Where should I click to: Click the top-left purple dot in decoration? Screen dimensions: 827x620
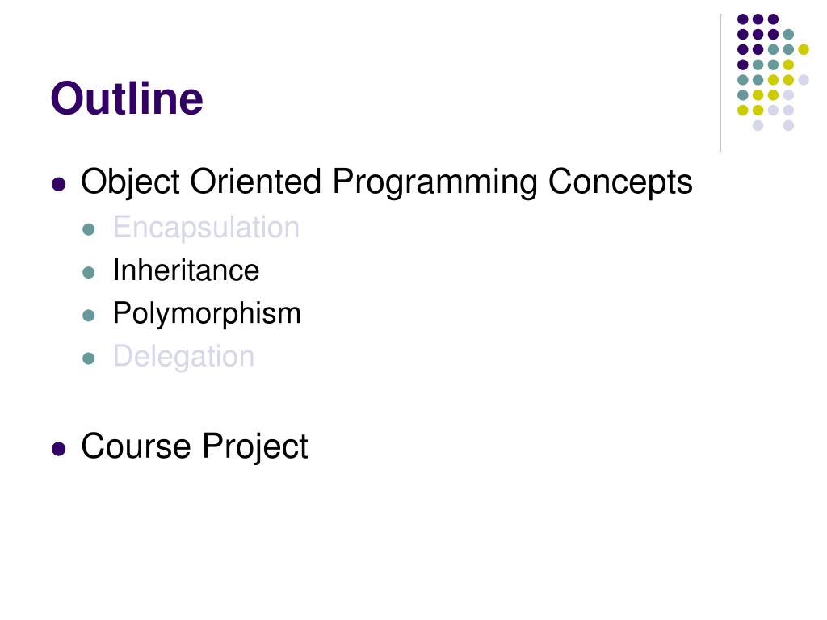pyautogui.click(x=743, y=19)
